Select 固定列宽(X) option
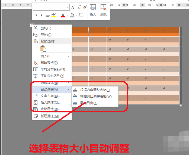 pyautogui.click(x=95, y=103)
